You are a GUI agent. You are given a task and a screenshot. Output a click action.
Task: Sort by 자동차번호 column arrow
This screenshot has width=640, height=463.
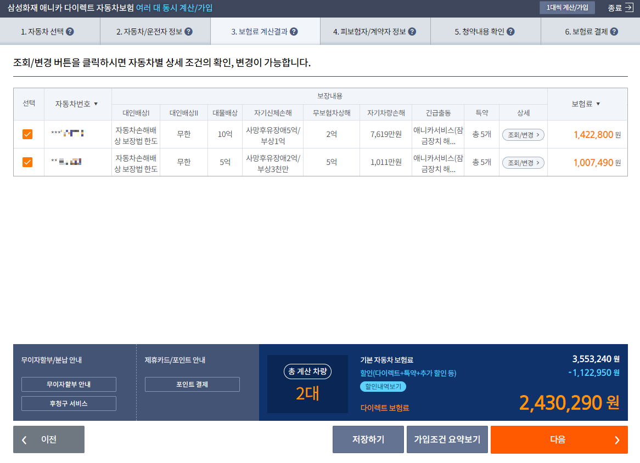tap(96, 104)
